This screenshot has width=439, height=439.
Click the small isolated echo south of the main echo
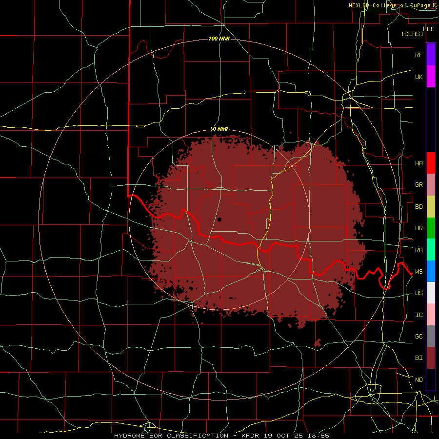[x=318, y=342]
